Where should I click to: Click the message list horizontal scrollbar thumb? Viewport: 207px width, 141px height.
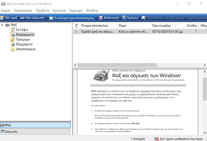117,65
